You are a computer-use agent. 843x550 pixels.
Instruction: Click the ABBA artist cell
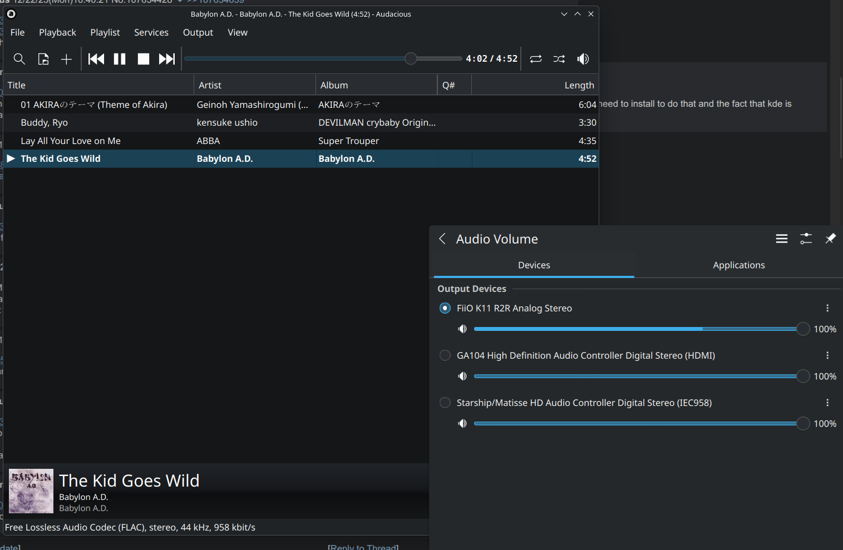click(209, 141)
